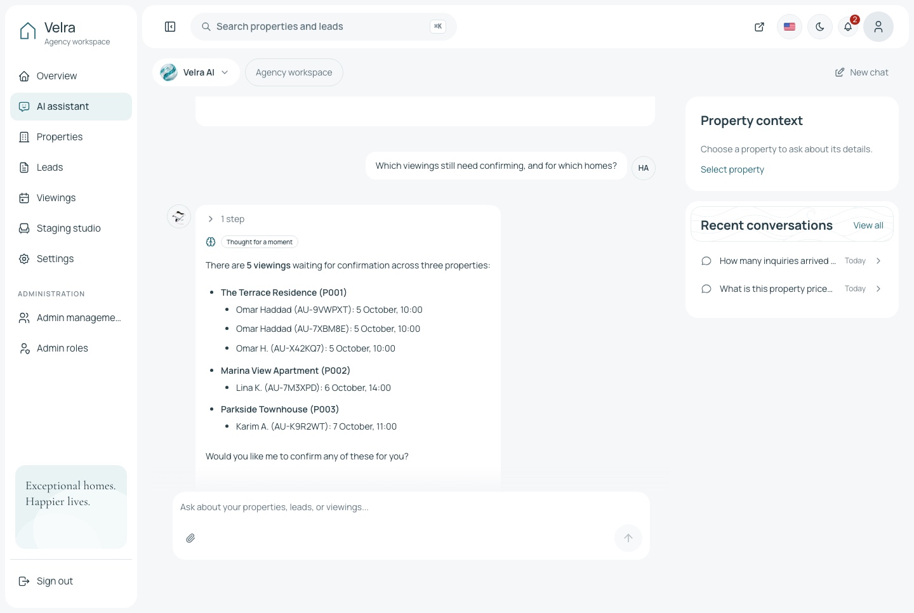
Task: Click the user question message bubble
Action: (x=496, y=166)
